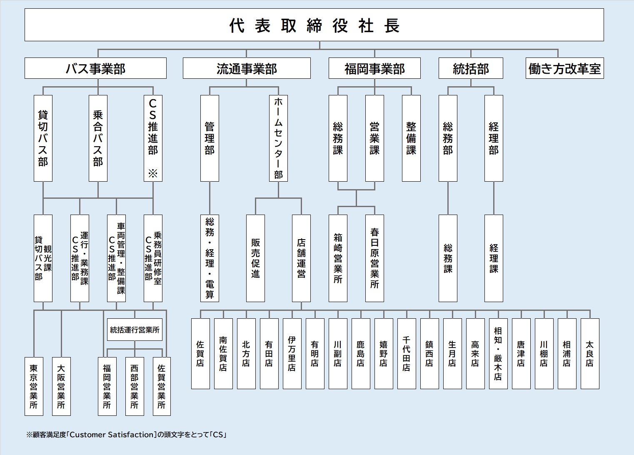Click the 管理部 department box
The height and width of the screenshot is (455, 634).
210,138
